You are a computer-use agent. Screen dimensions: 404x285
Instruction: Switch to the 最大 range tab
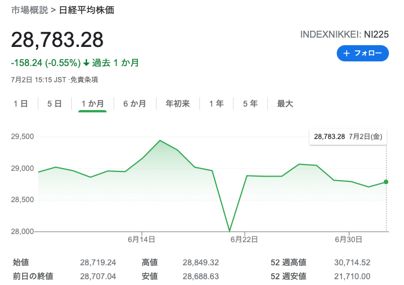[x=285, y=104]
